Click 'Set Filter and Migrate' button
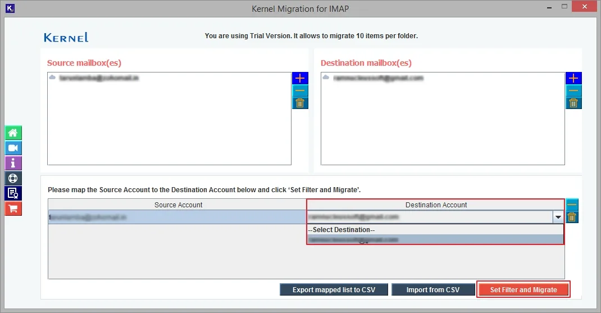Image resolution: width=601 pixels, height=313 pixels. click(x=523, y=289)
